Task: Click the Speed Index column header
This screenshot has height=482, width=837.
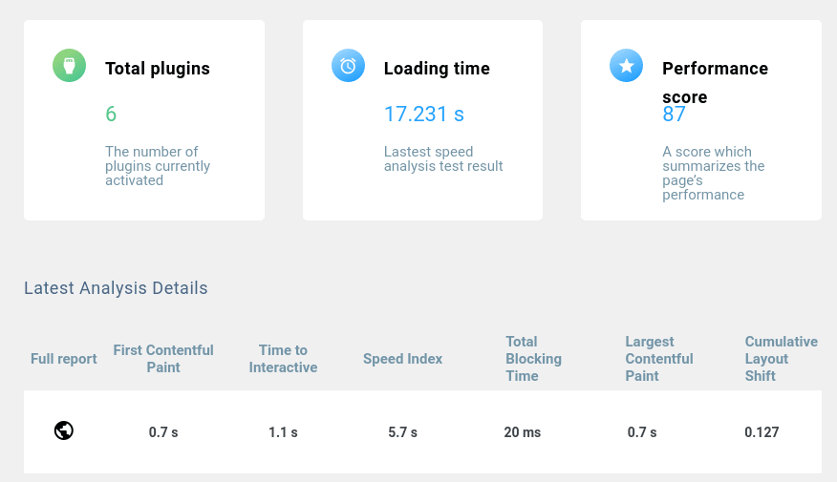Action: click(402, 359)
